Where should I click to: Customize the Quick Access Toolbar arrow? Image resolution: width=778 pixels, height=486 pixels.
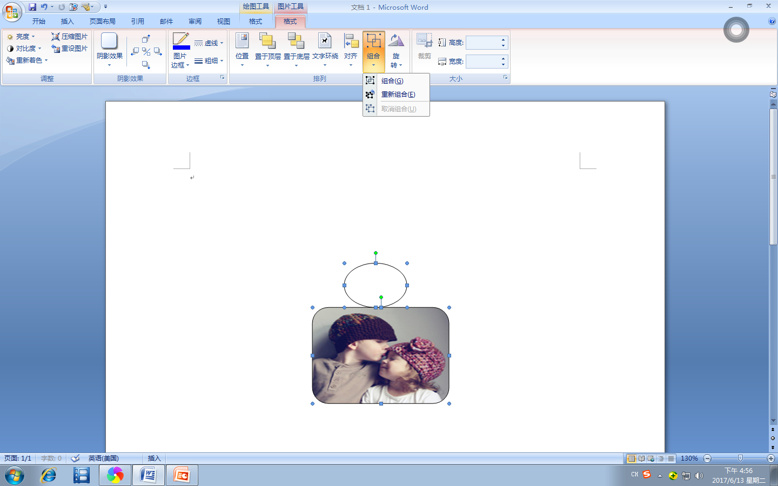point(105,7)
